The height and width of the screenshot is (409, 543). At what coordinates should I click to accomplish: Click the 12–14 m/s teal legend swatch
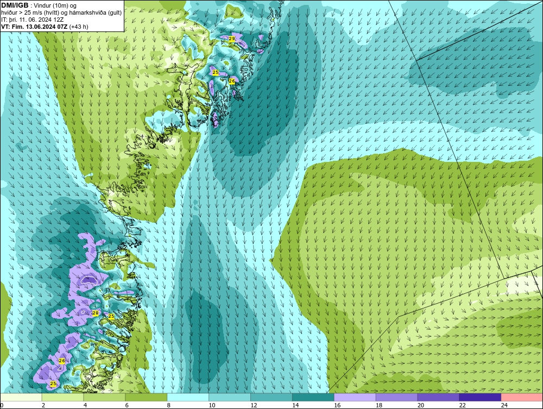point(271,397)
